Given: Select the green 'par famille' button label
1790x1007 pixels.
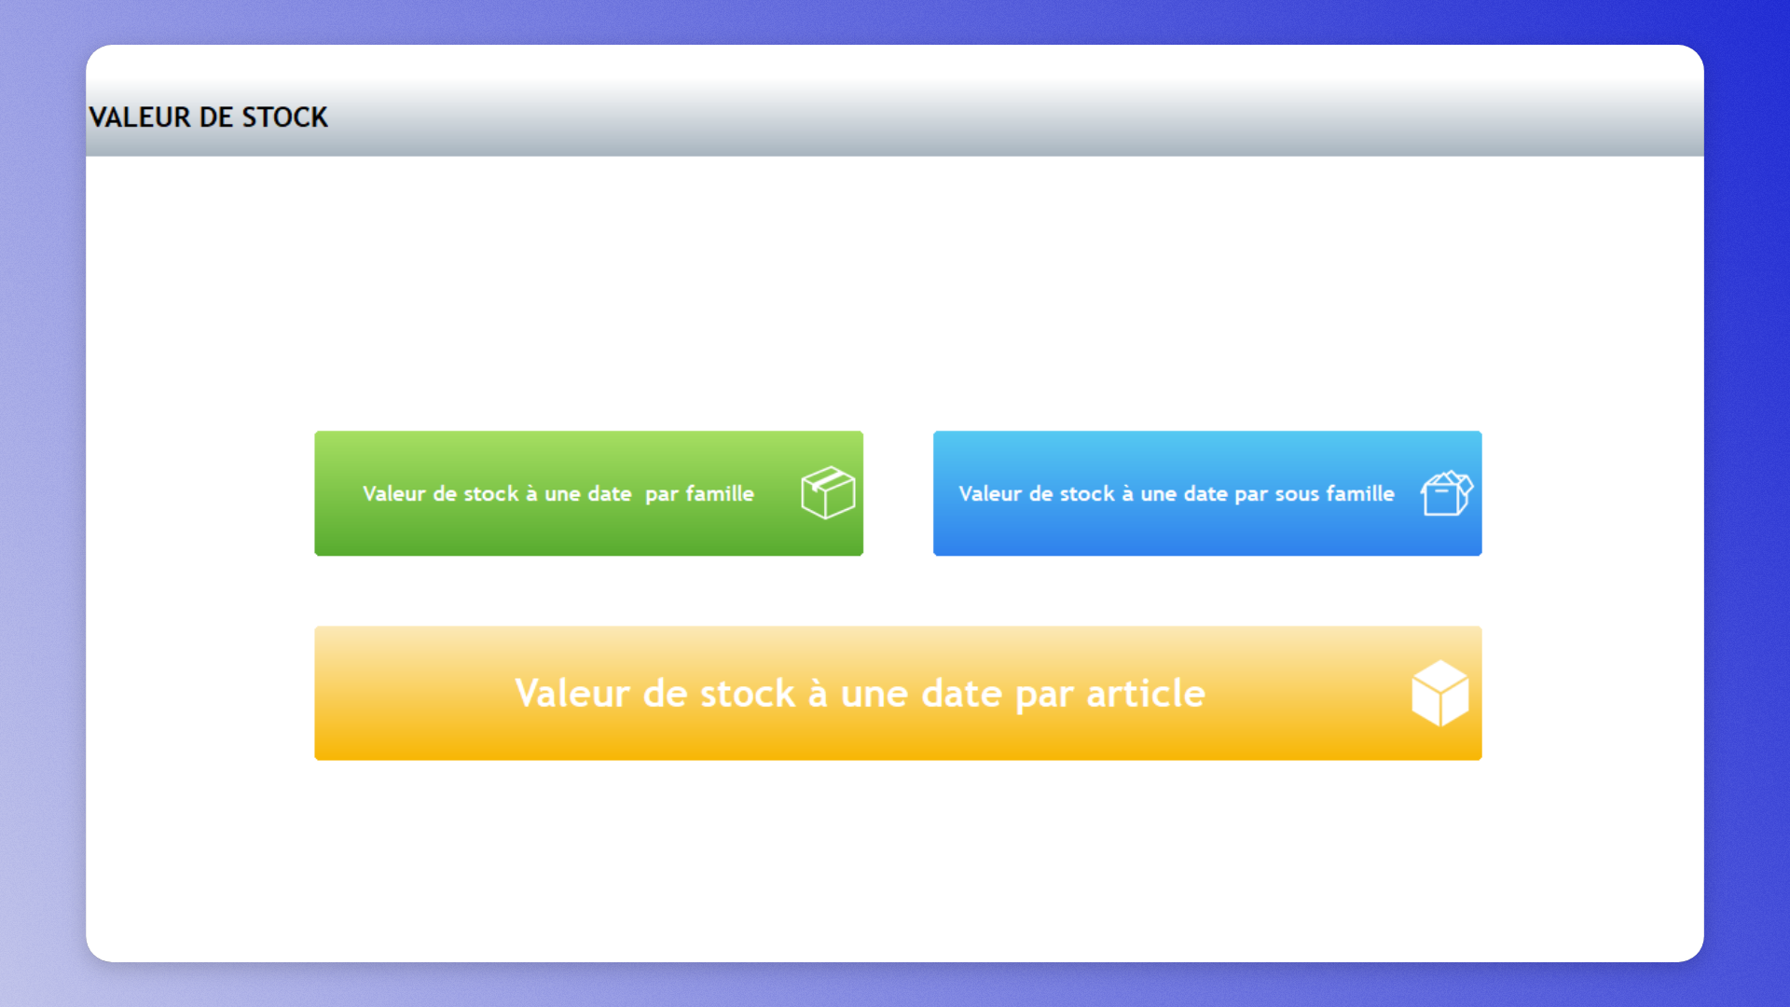Looking at the screenshot, I should 558,494.
